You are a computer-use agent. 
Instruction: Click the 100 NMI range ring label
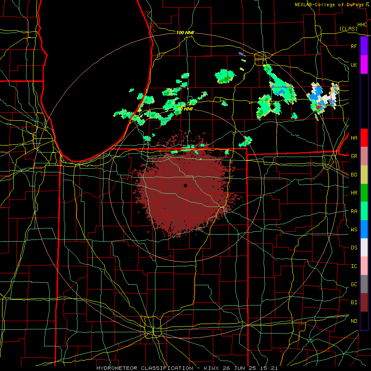click(x=185, y=33)
